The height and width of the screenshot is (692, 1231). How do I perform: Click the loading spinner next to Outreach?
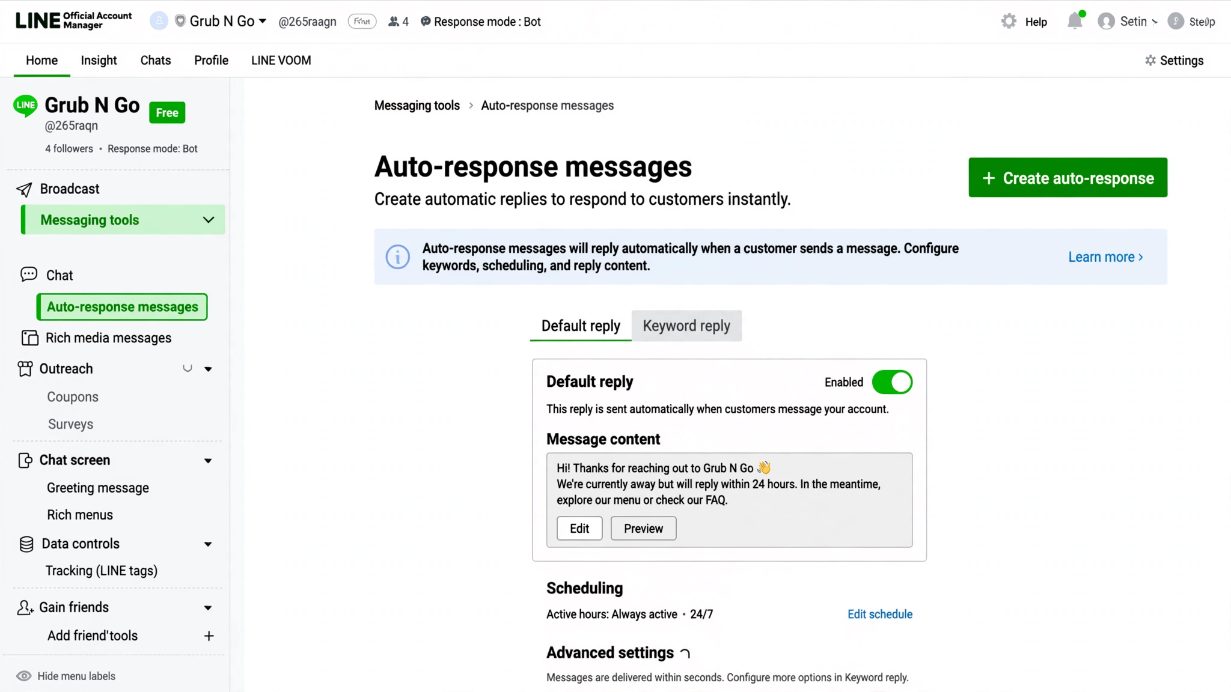188,368
